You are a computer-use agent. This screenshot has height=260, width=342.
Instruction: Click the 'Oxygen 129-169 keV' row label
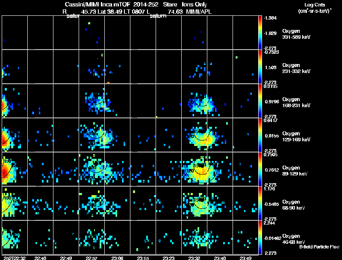[x=296, y=137]
